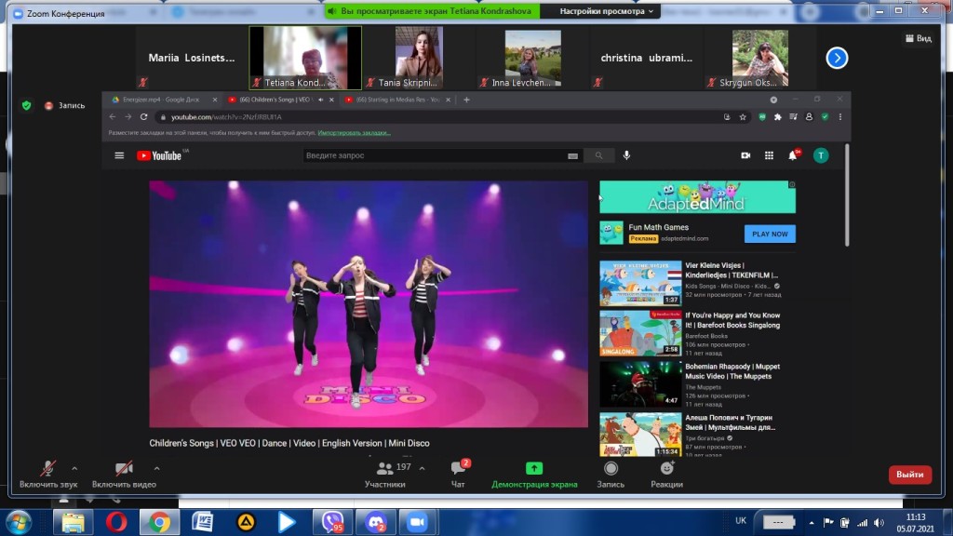953x536 pixels.
Task: Open the Fun Math Games ad title
Action: click(658, 227)
